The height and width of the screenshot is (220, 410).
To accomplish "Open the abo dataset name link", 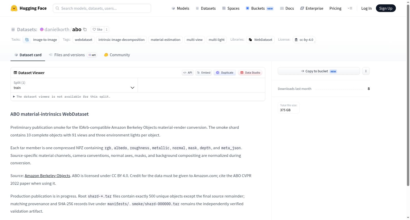I will [77, 29].
